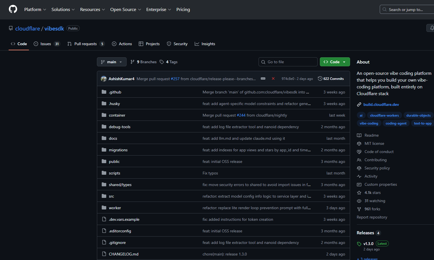Click the Activity pulse icon
Viewport: 434px width, 260px height.
point(359,176)
